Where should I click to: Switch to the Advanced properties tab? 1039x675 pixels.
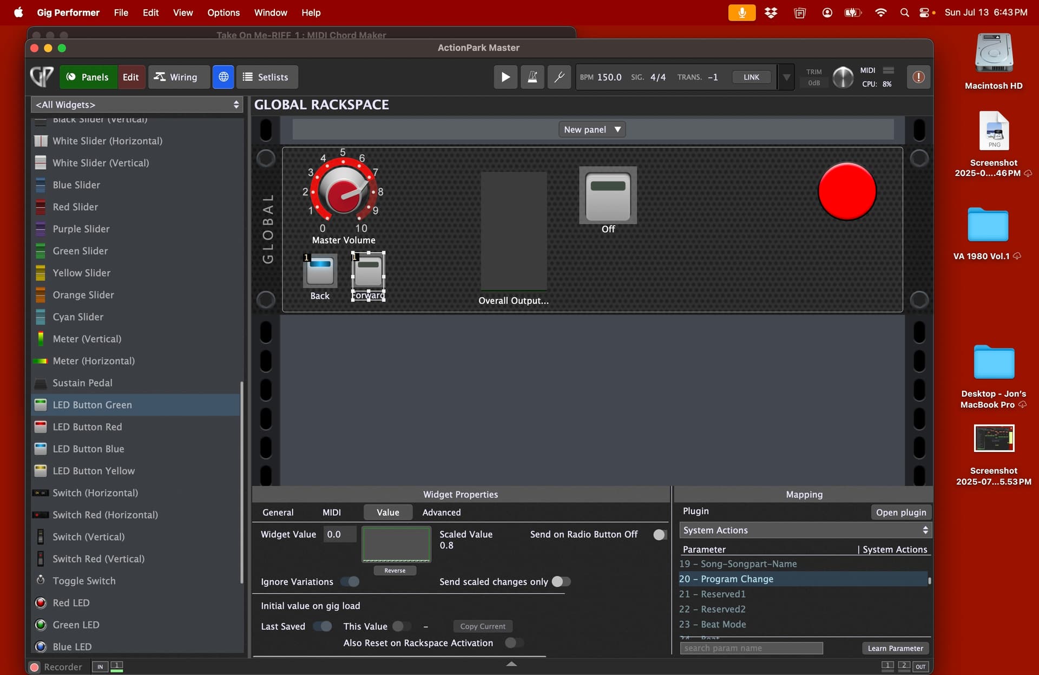pyautogui.click(x=441, y=512)
